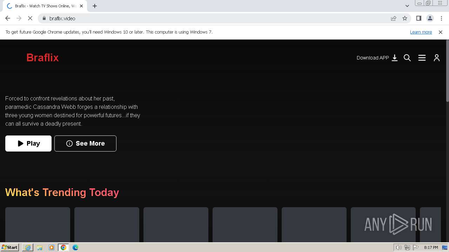Close the Braflix tab
Screen dimensions: 449x252
(81, 6)
